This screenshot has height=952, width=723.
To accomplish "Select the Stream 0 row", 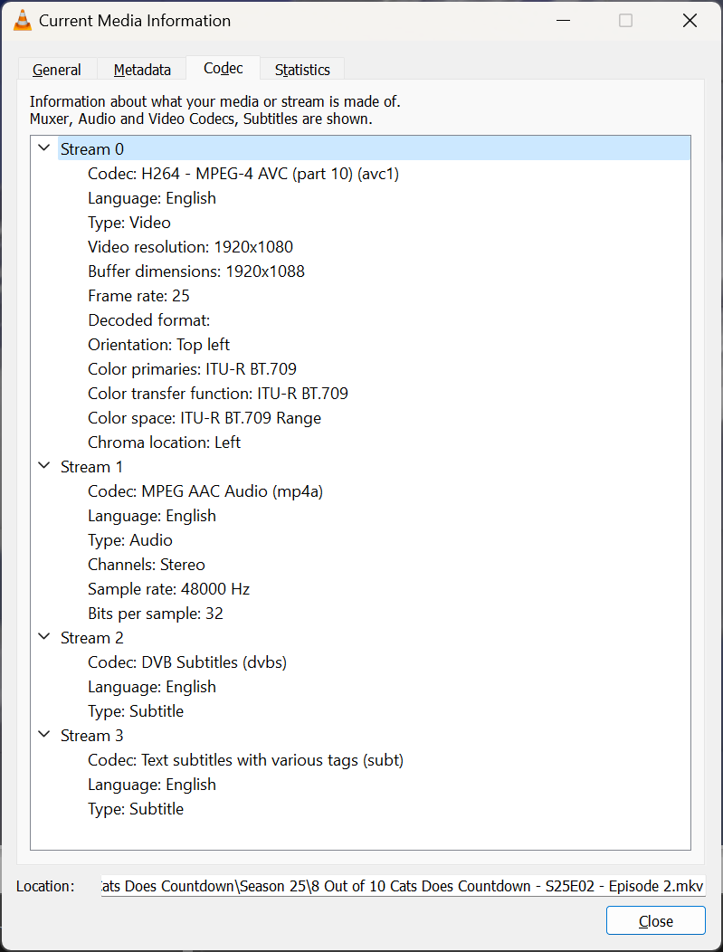I will pyautogui.click(x=374, y=148).
